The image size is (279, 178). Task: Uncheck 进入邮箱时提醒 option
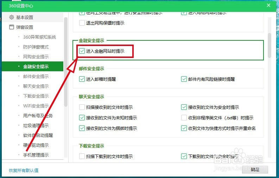(82, 79)
